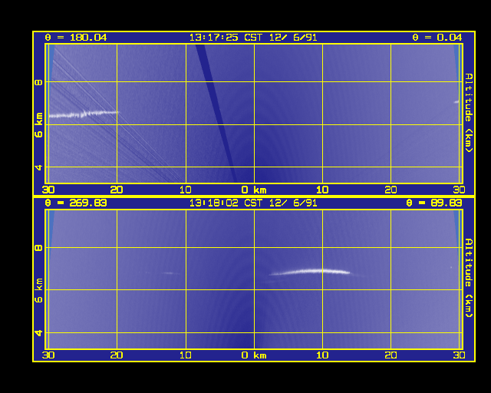Screen dimensions: 491x393
Task: Click the bottom panel's left-side "10" range label
Action: point(186,355)
